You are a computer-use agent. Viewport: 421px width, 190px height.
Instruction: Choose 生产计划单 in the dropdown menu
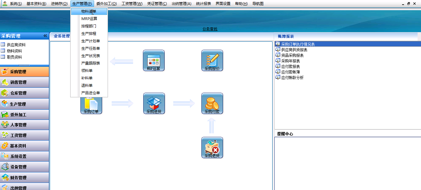click(90, 41)
